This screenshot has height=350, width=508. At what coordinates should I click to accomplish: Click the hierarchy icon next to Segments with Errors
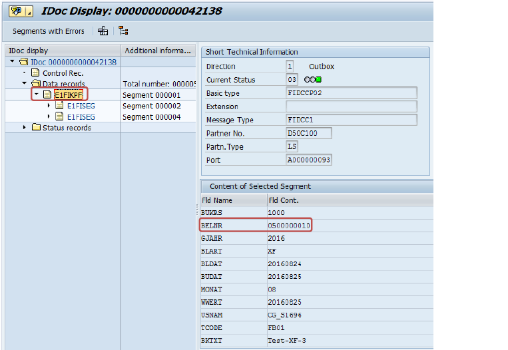(x=103, y=31)
